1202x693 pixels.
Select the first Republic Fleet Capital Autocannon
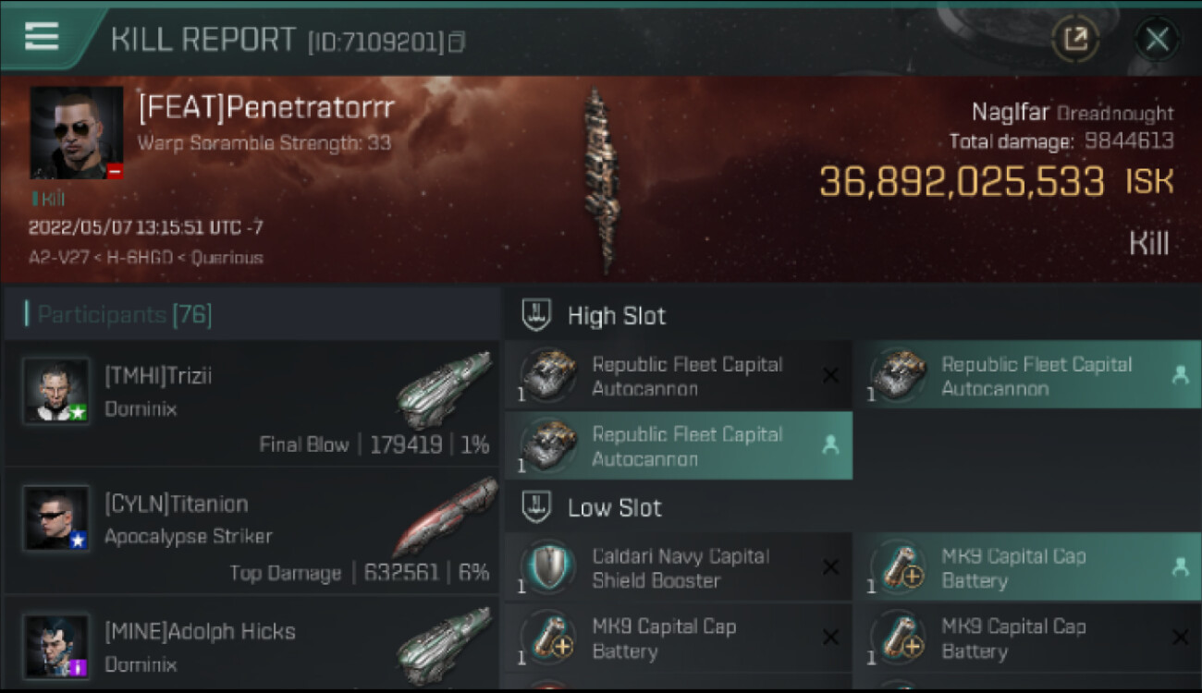pyautogui.click(x=678, y=376)
